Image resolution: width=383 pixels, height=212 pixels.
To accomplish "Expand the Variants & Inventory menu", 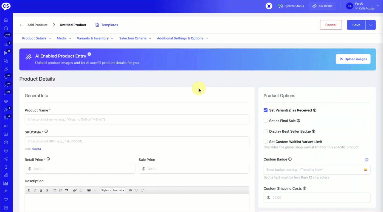I will click(95, 38).
